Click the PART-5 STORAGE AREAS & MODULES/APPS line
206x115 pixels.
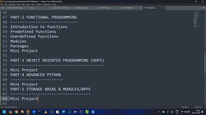[50, 89]
